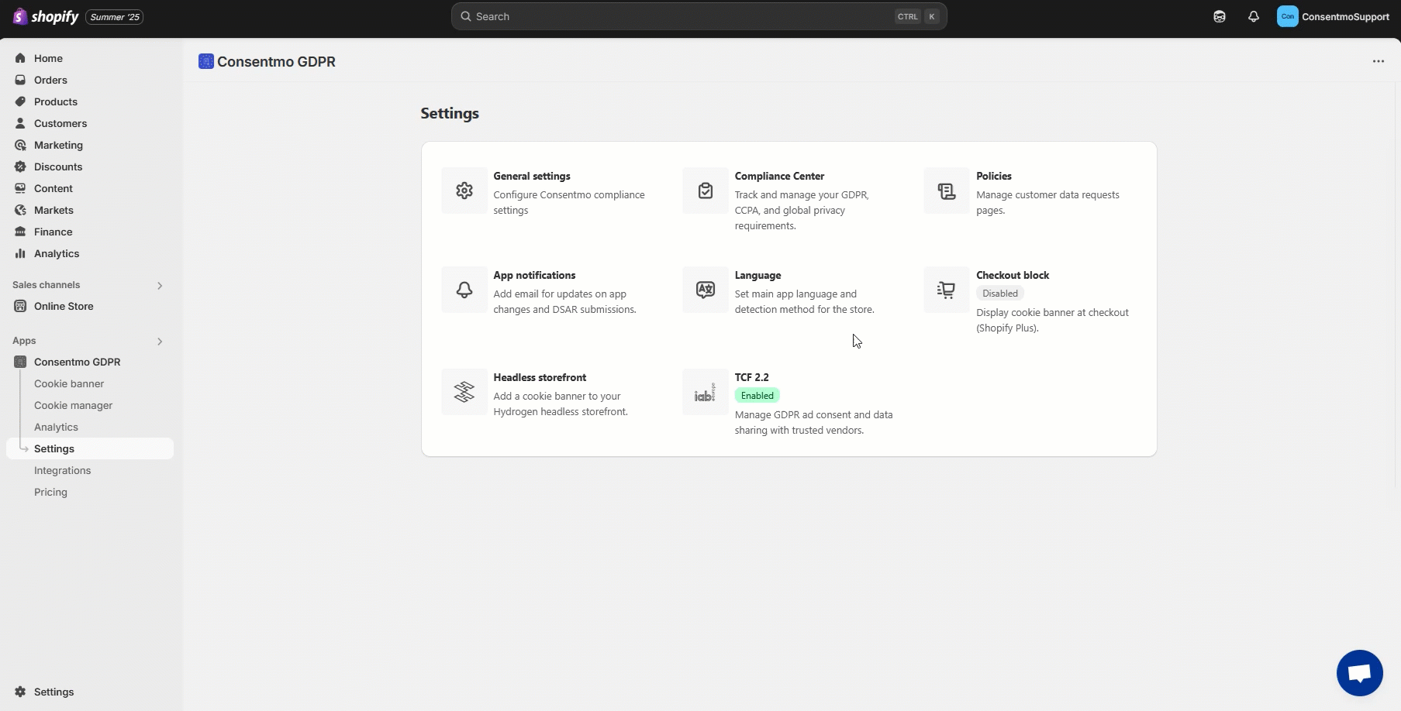Open ConsentmoSupport account menu
This screenshot has width=1401, height=711.
tap(1334, 16)
